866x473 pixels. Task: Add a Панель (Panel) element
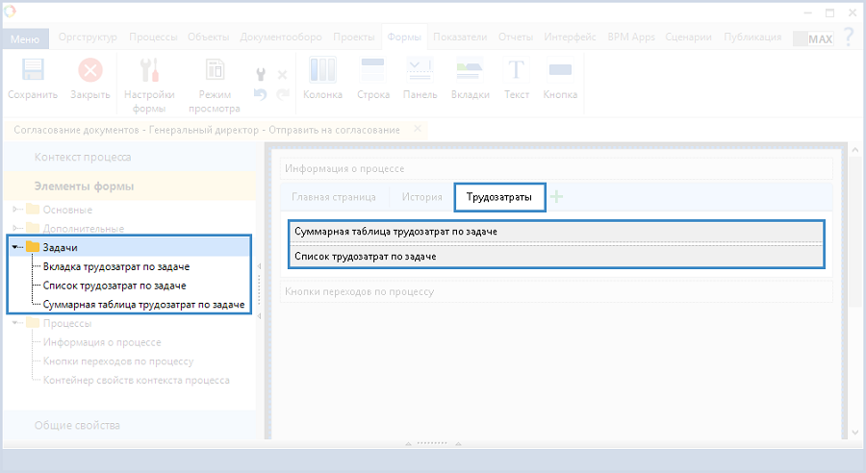pyautogui.click(x=420, y=71)
